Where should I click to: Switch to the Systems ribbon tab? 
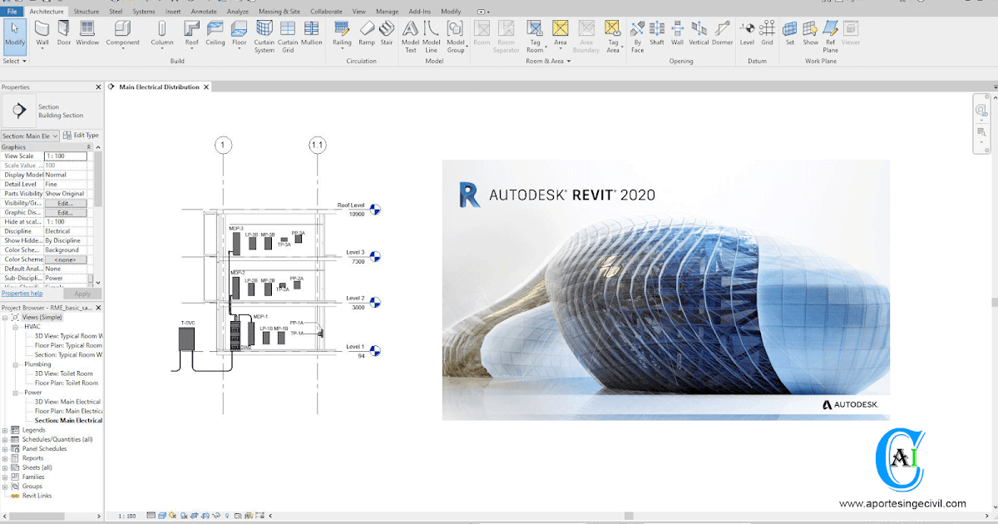pos(144,12)
